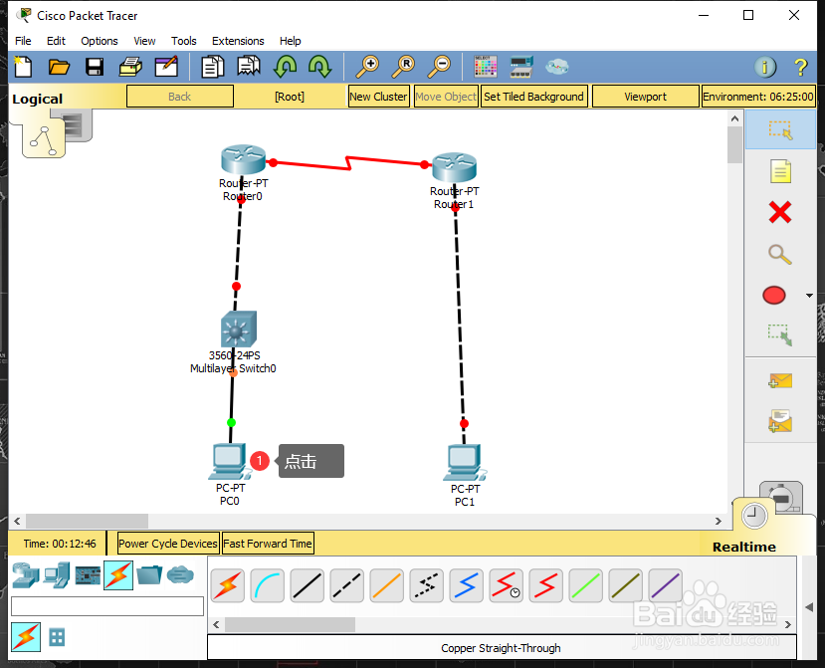
Task: Open the drawing palette icon
Action: click(485, 67)
